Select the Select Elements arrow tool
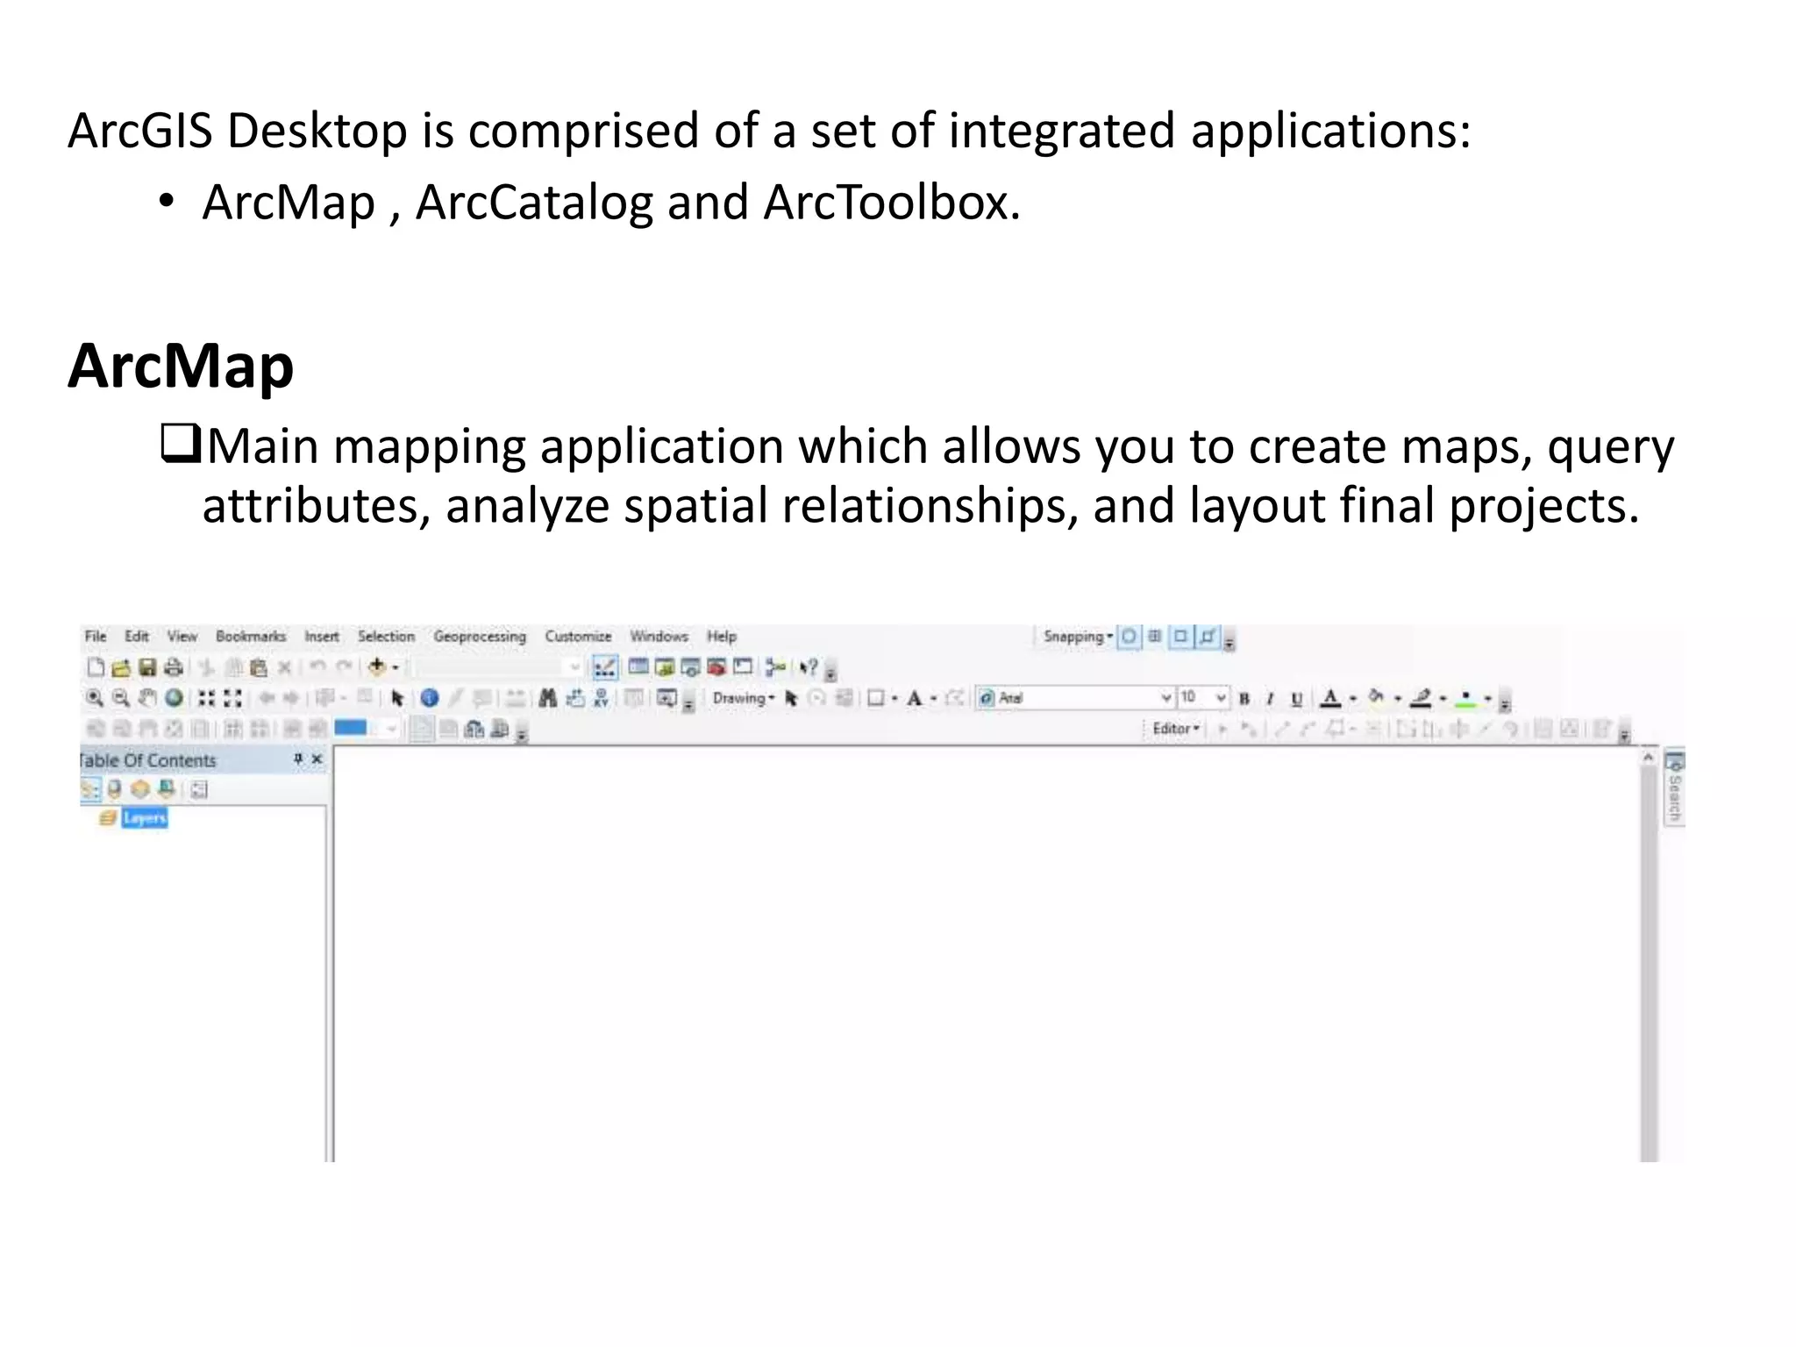Screen dimensions: 1796x1347 click(x=397, y=698)
